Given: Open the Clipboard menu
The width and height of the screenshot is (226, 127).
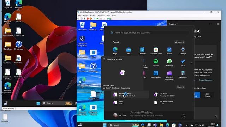Looking at the screenshot, I should [x=101, y=16].
